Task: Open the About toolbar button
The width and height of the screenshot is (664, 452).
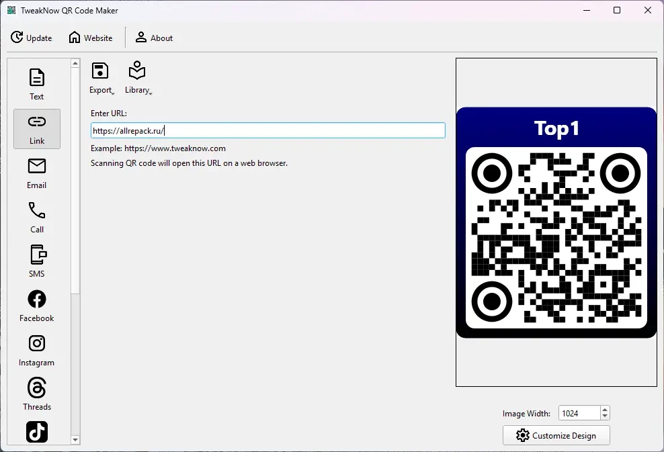Action: (x=154, y=38)
